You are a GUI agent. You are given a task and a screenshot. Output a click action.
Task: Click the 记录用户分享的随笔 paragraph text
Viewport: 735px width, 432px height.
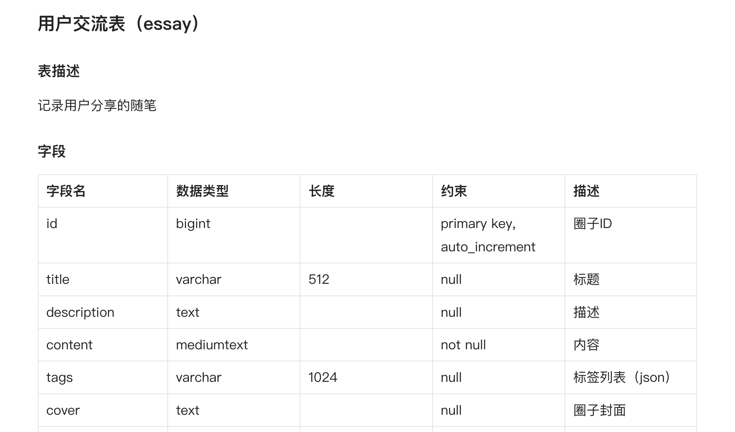[97, 106]
